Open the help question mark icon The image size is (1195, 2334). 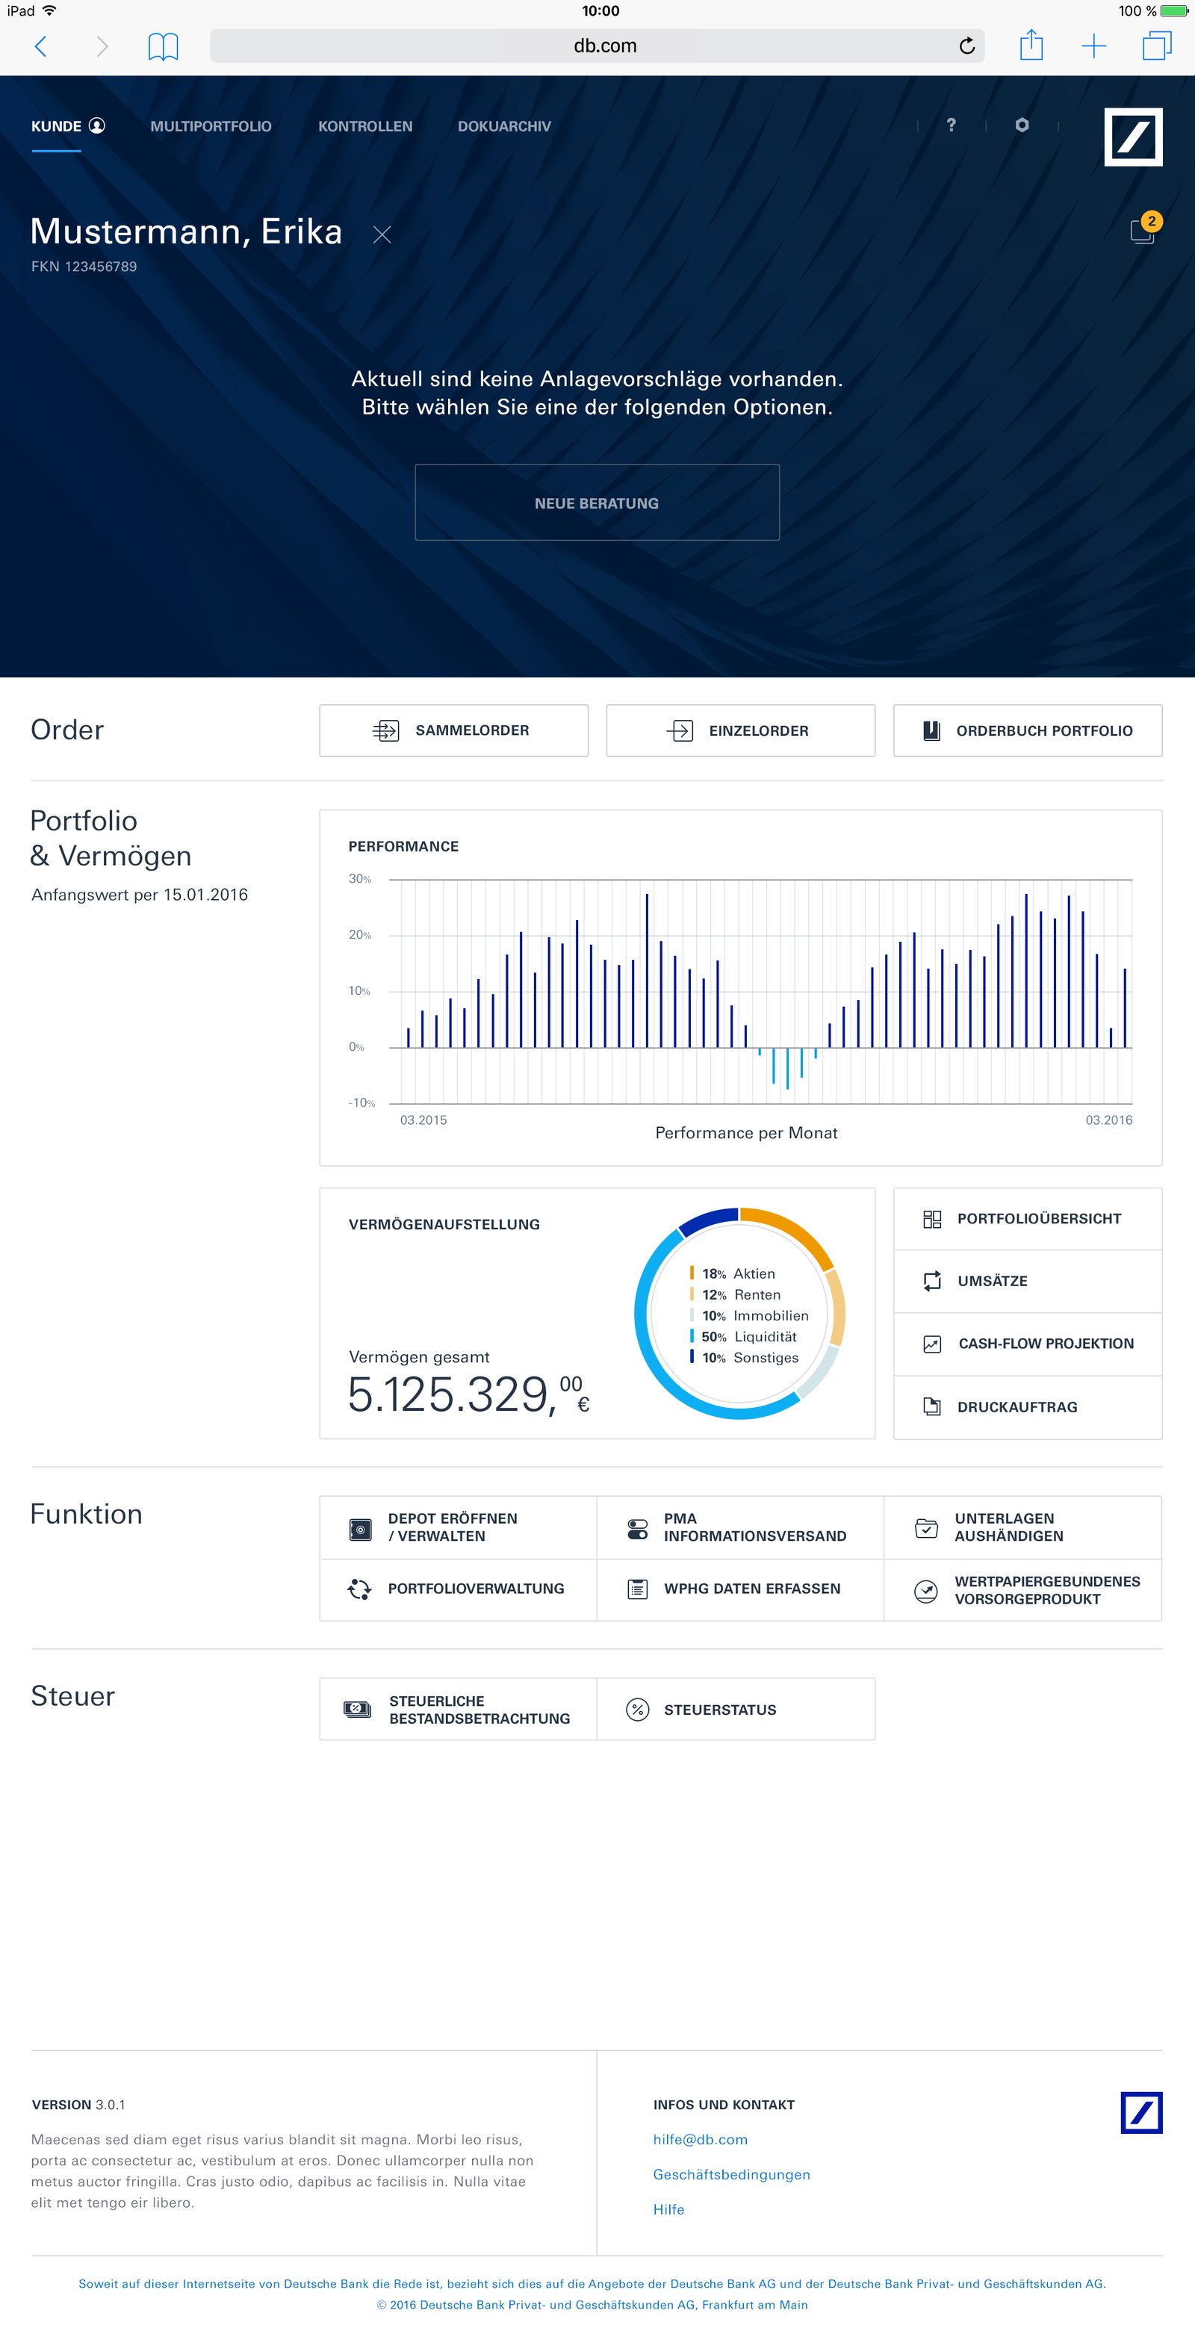tap(950, 126)
